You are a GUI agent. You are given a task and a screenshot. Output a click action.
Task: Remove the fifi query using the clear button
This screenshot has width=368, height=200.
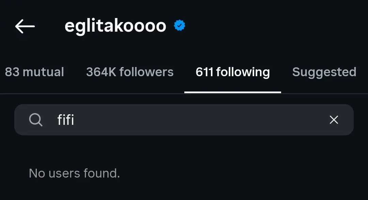[x=334, y=120]
